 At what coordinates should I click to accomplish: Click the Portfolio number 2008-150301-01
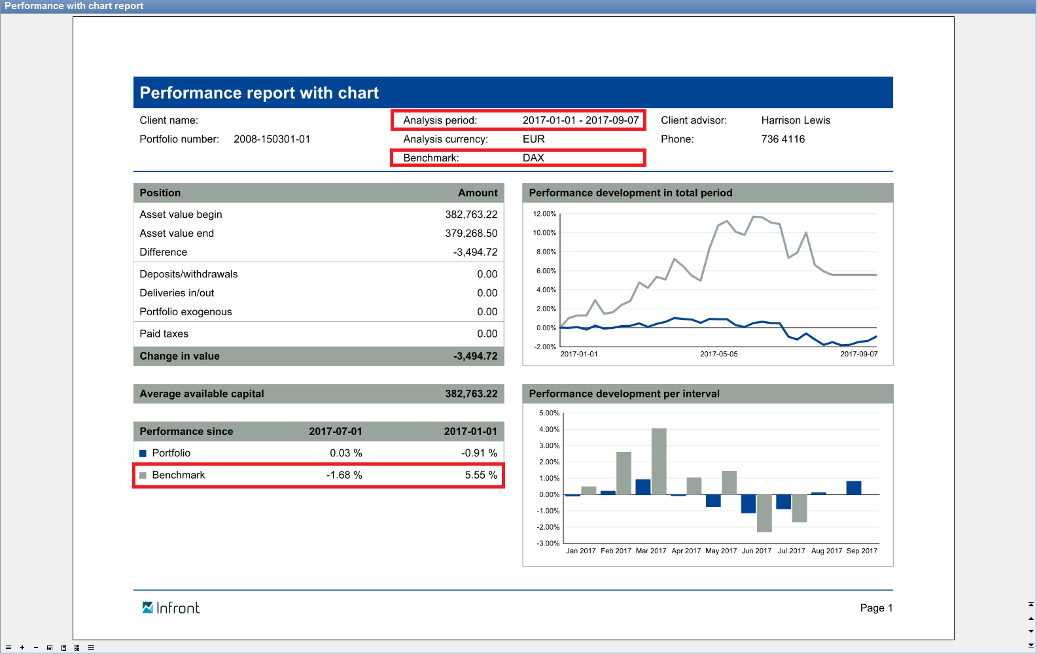click(x=272, y=139)
